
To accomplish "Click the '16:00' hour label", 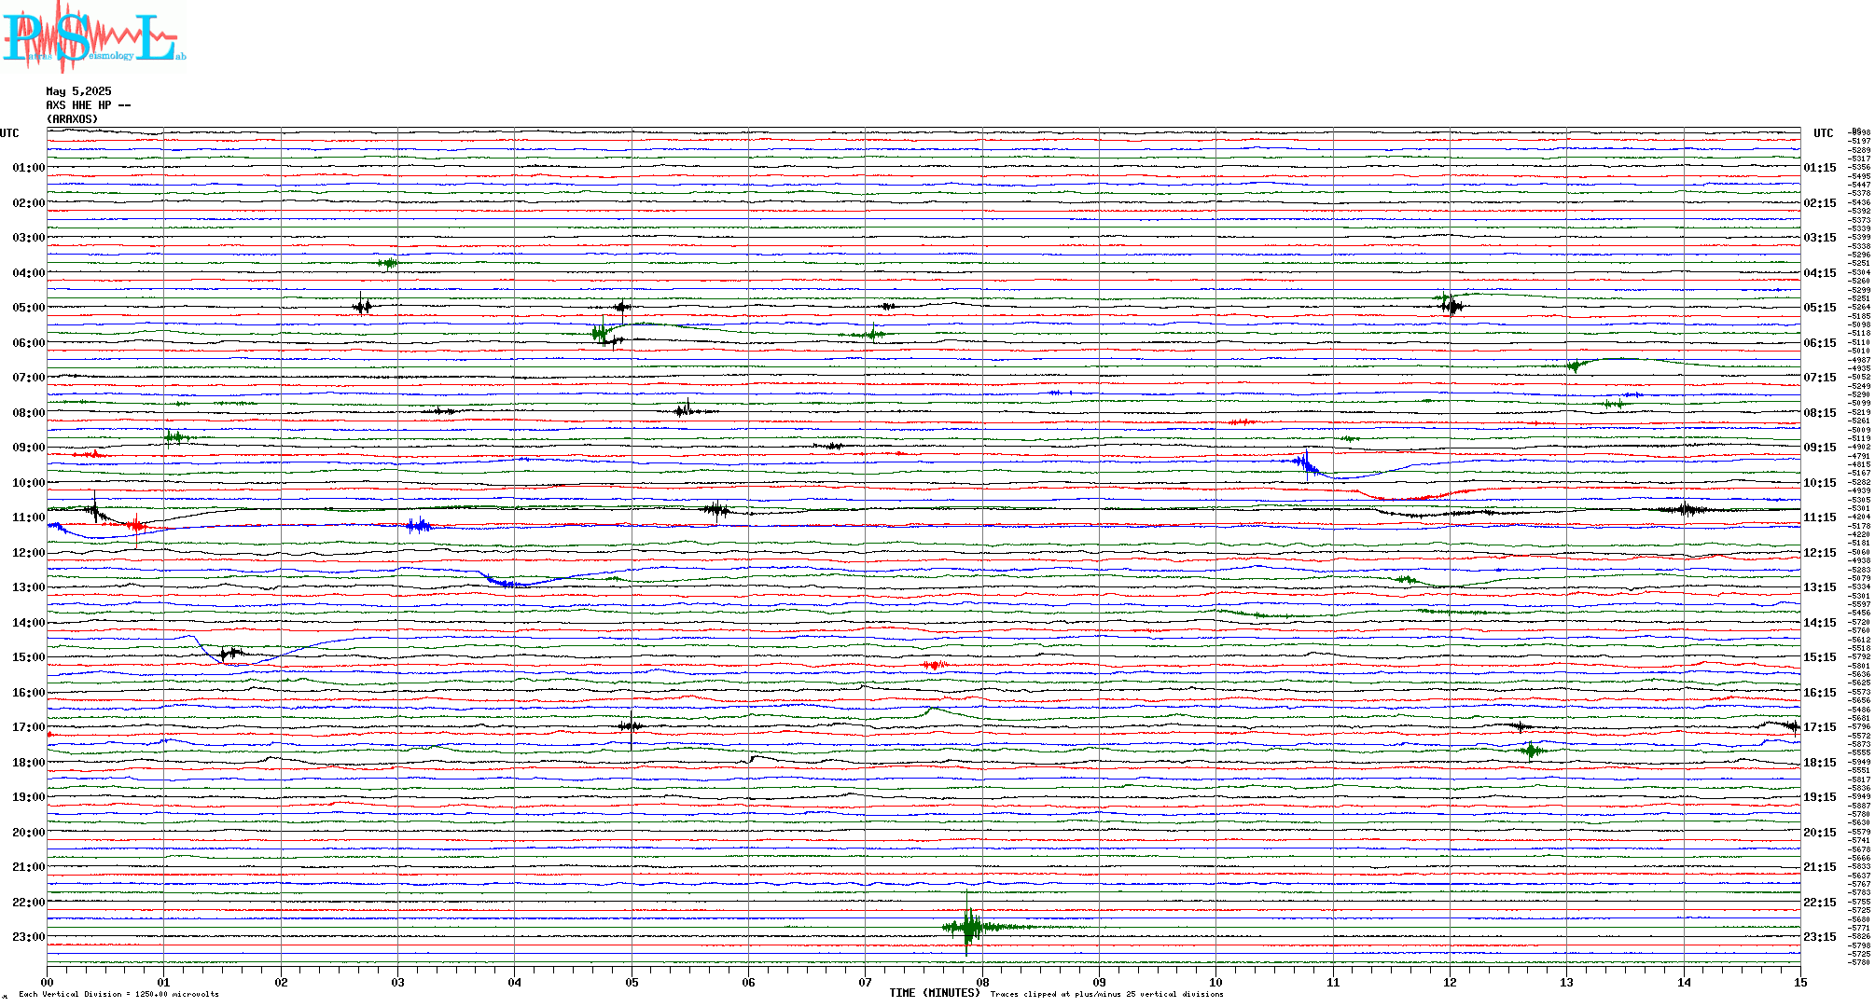I will pos(29,693).
